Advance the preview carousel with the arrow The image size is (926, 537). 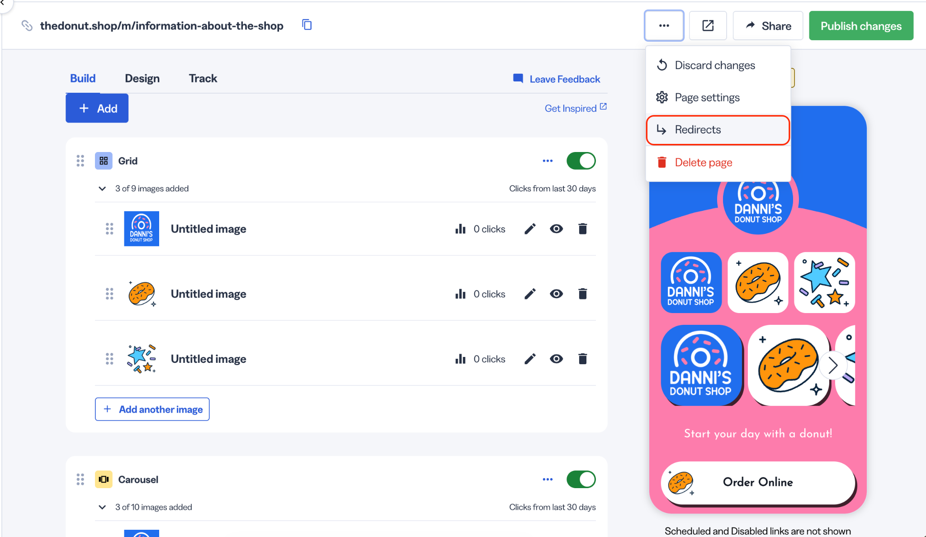point(833,366)
